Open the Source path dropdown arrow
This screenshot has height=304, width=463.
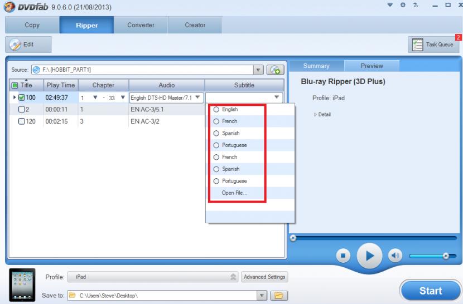click(258, 70)
